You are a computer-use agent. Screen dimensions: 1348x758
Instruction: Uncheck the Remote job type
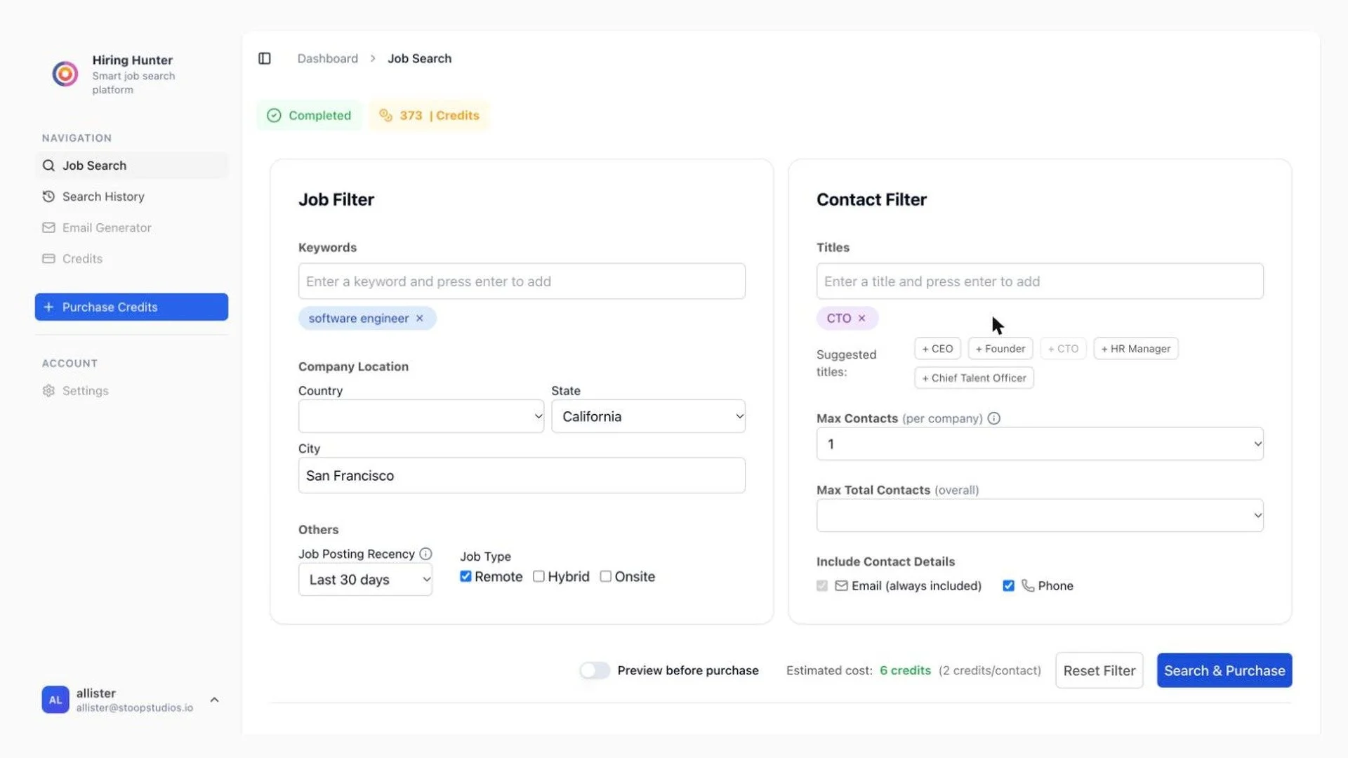point(465,576)
